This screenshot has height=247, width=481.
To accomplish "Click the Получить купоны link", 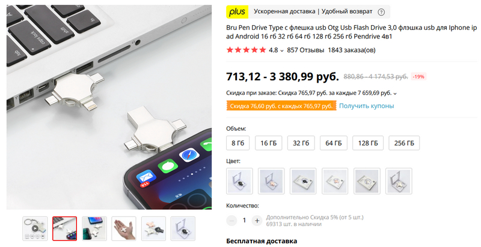I will tap(366, 106).
